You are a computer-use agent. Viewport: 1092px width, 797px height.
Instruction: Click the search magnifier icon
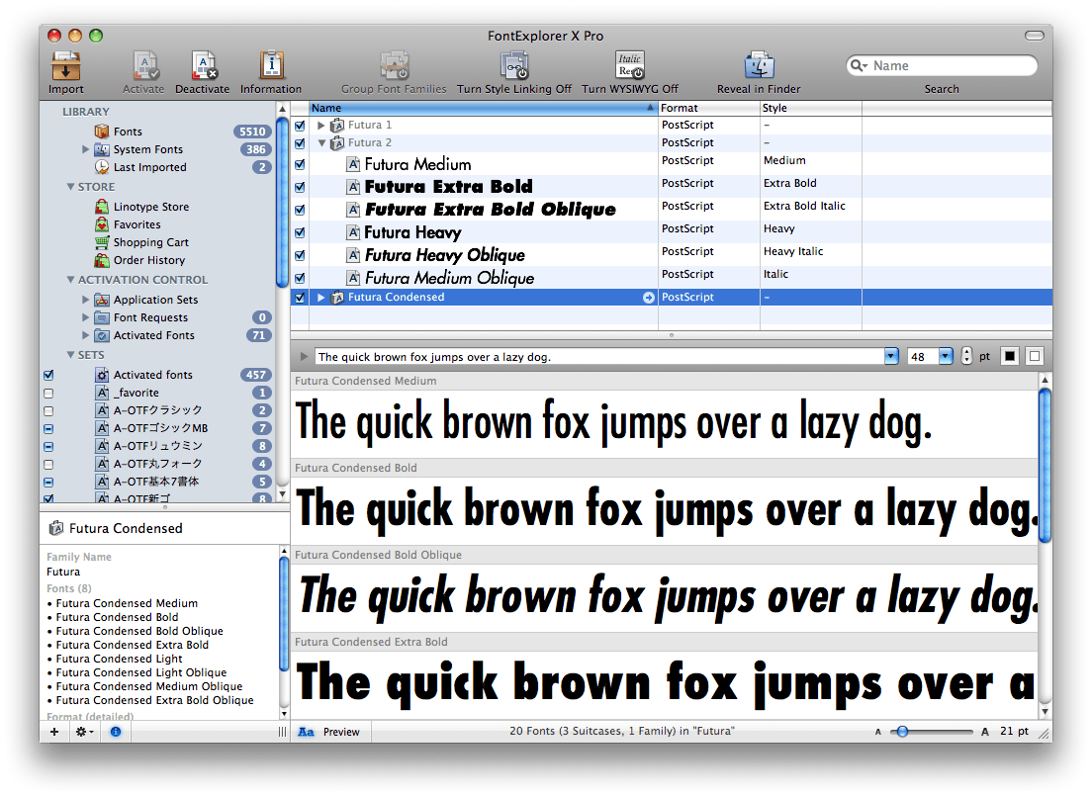click(858, 65)
